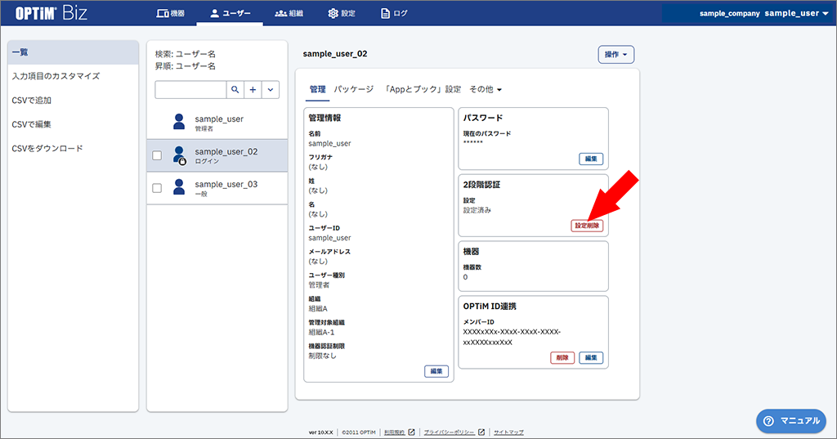Click 設定削除 for 2段階認証

[587, 226]
